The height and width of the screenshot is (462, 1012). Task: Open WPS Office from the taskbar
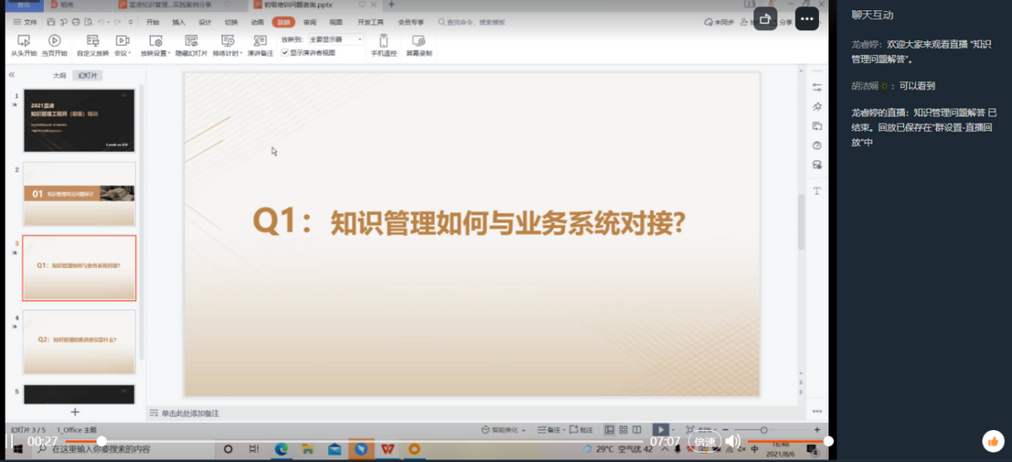click(x=387, y=449)
